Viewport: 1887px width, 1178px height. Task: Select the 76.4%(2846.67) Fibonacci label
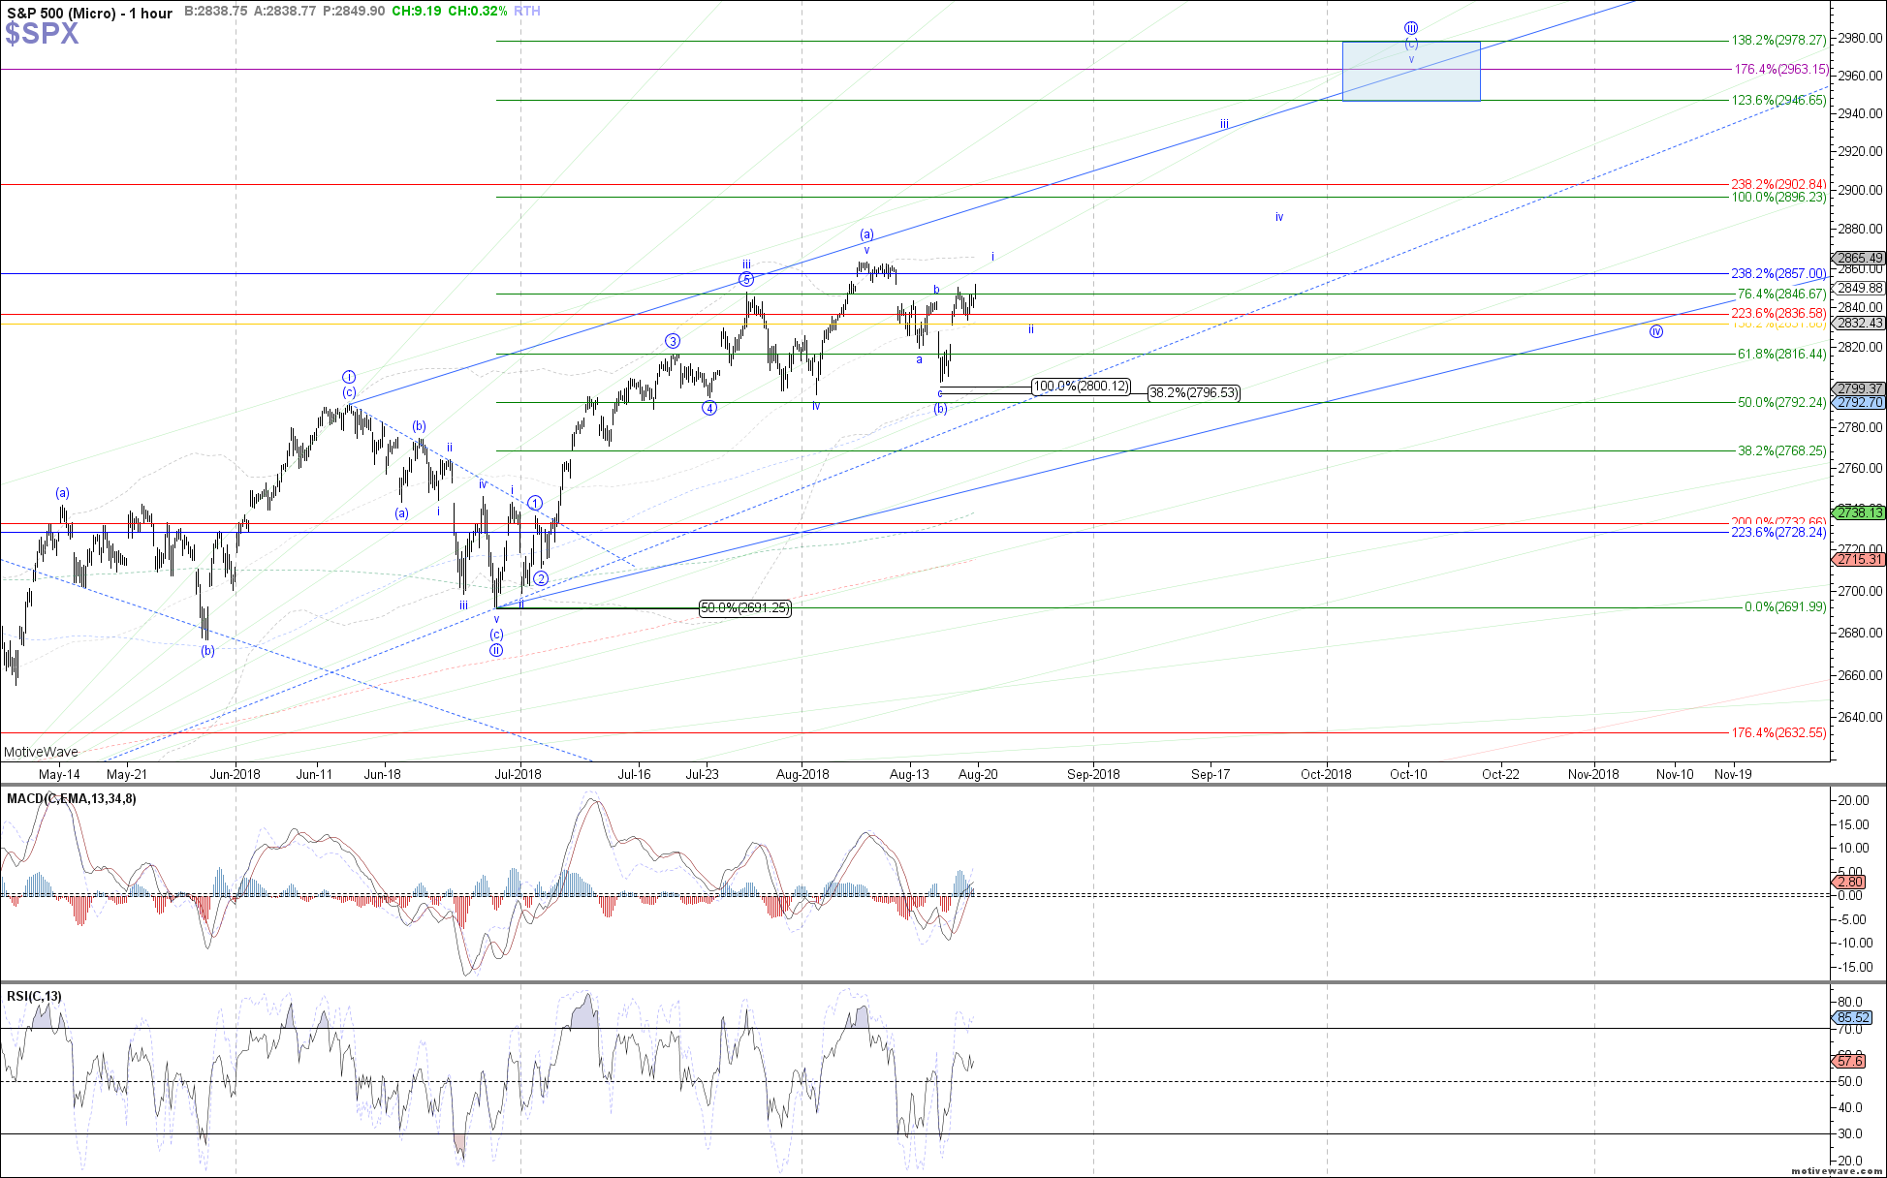point(1781,294)
